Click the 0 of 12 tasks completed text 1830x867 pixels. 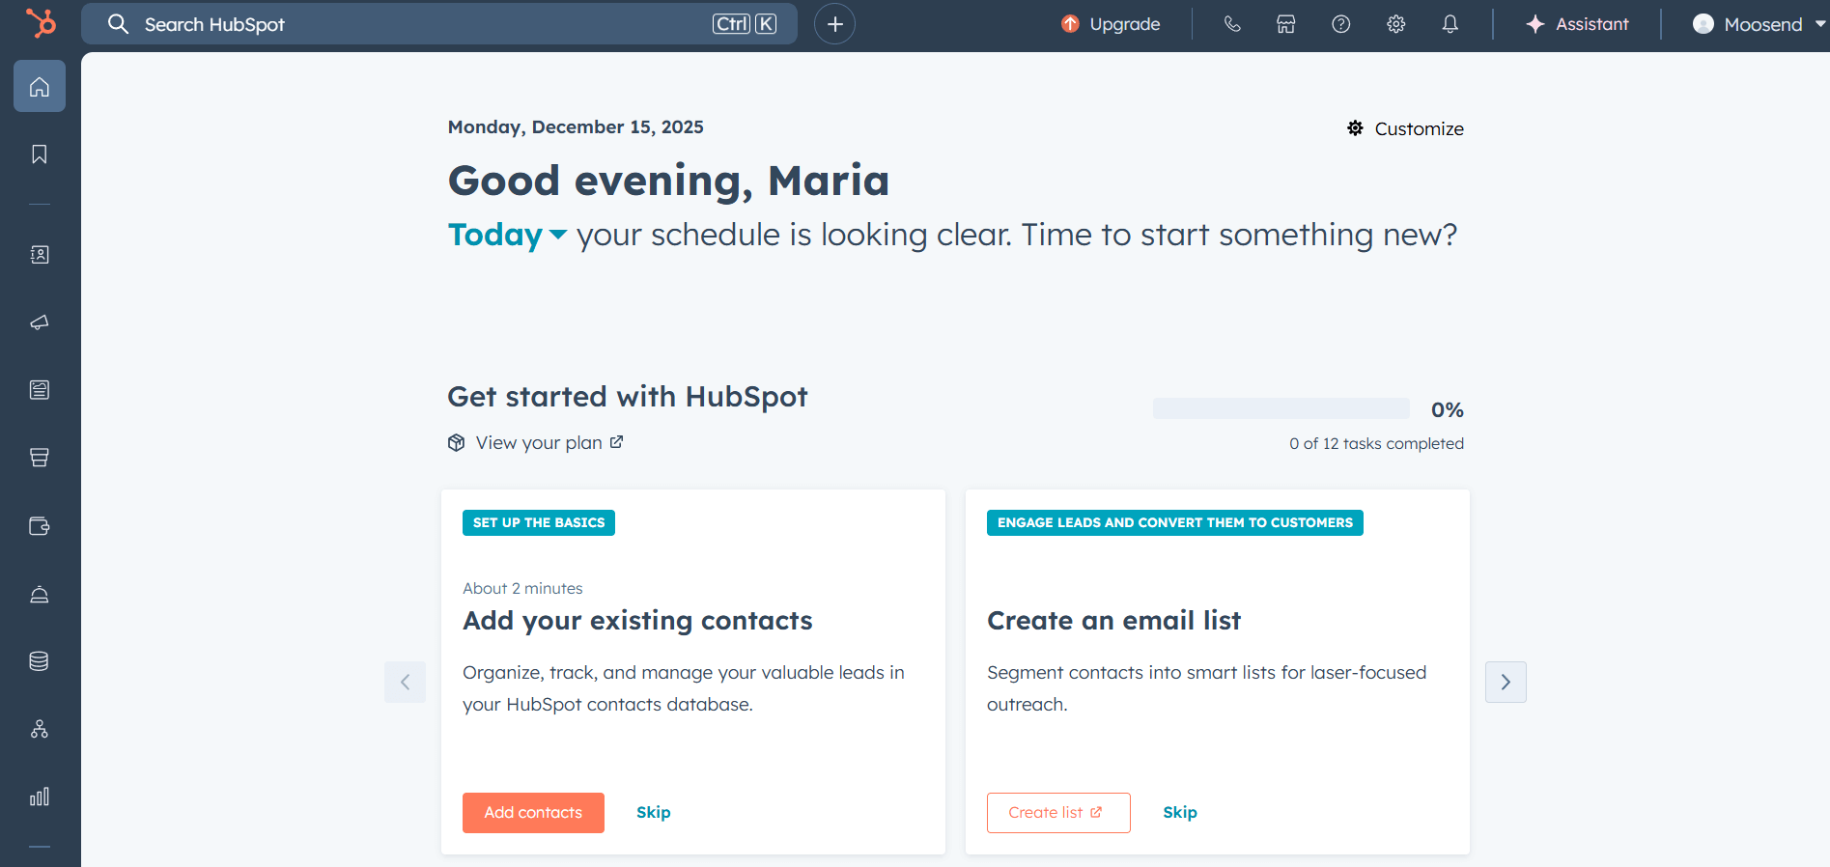pyautogui.click(x=1376, y=443)
